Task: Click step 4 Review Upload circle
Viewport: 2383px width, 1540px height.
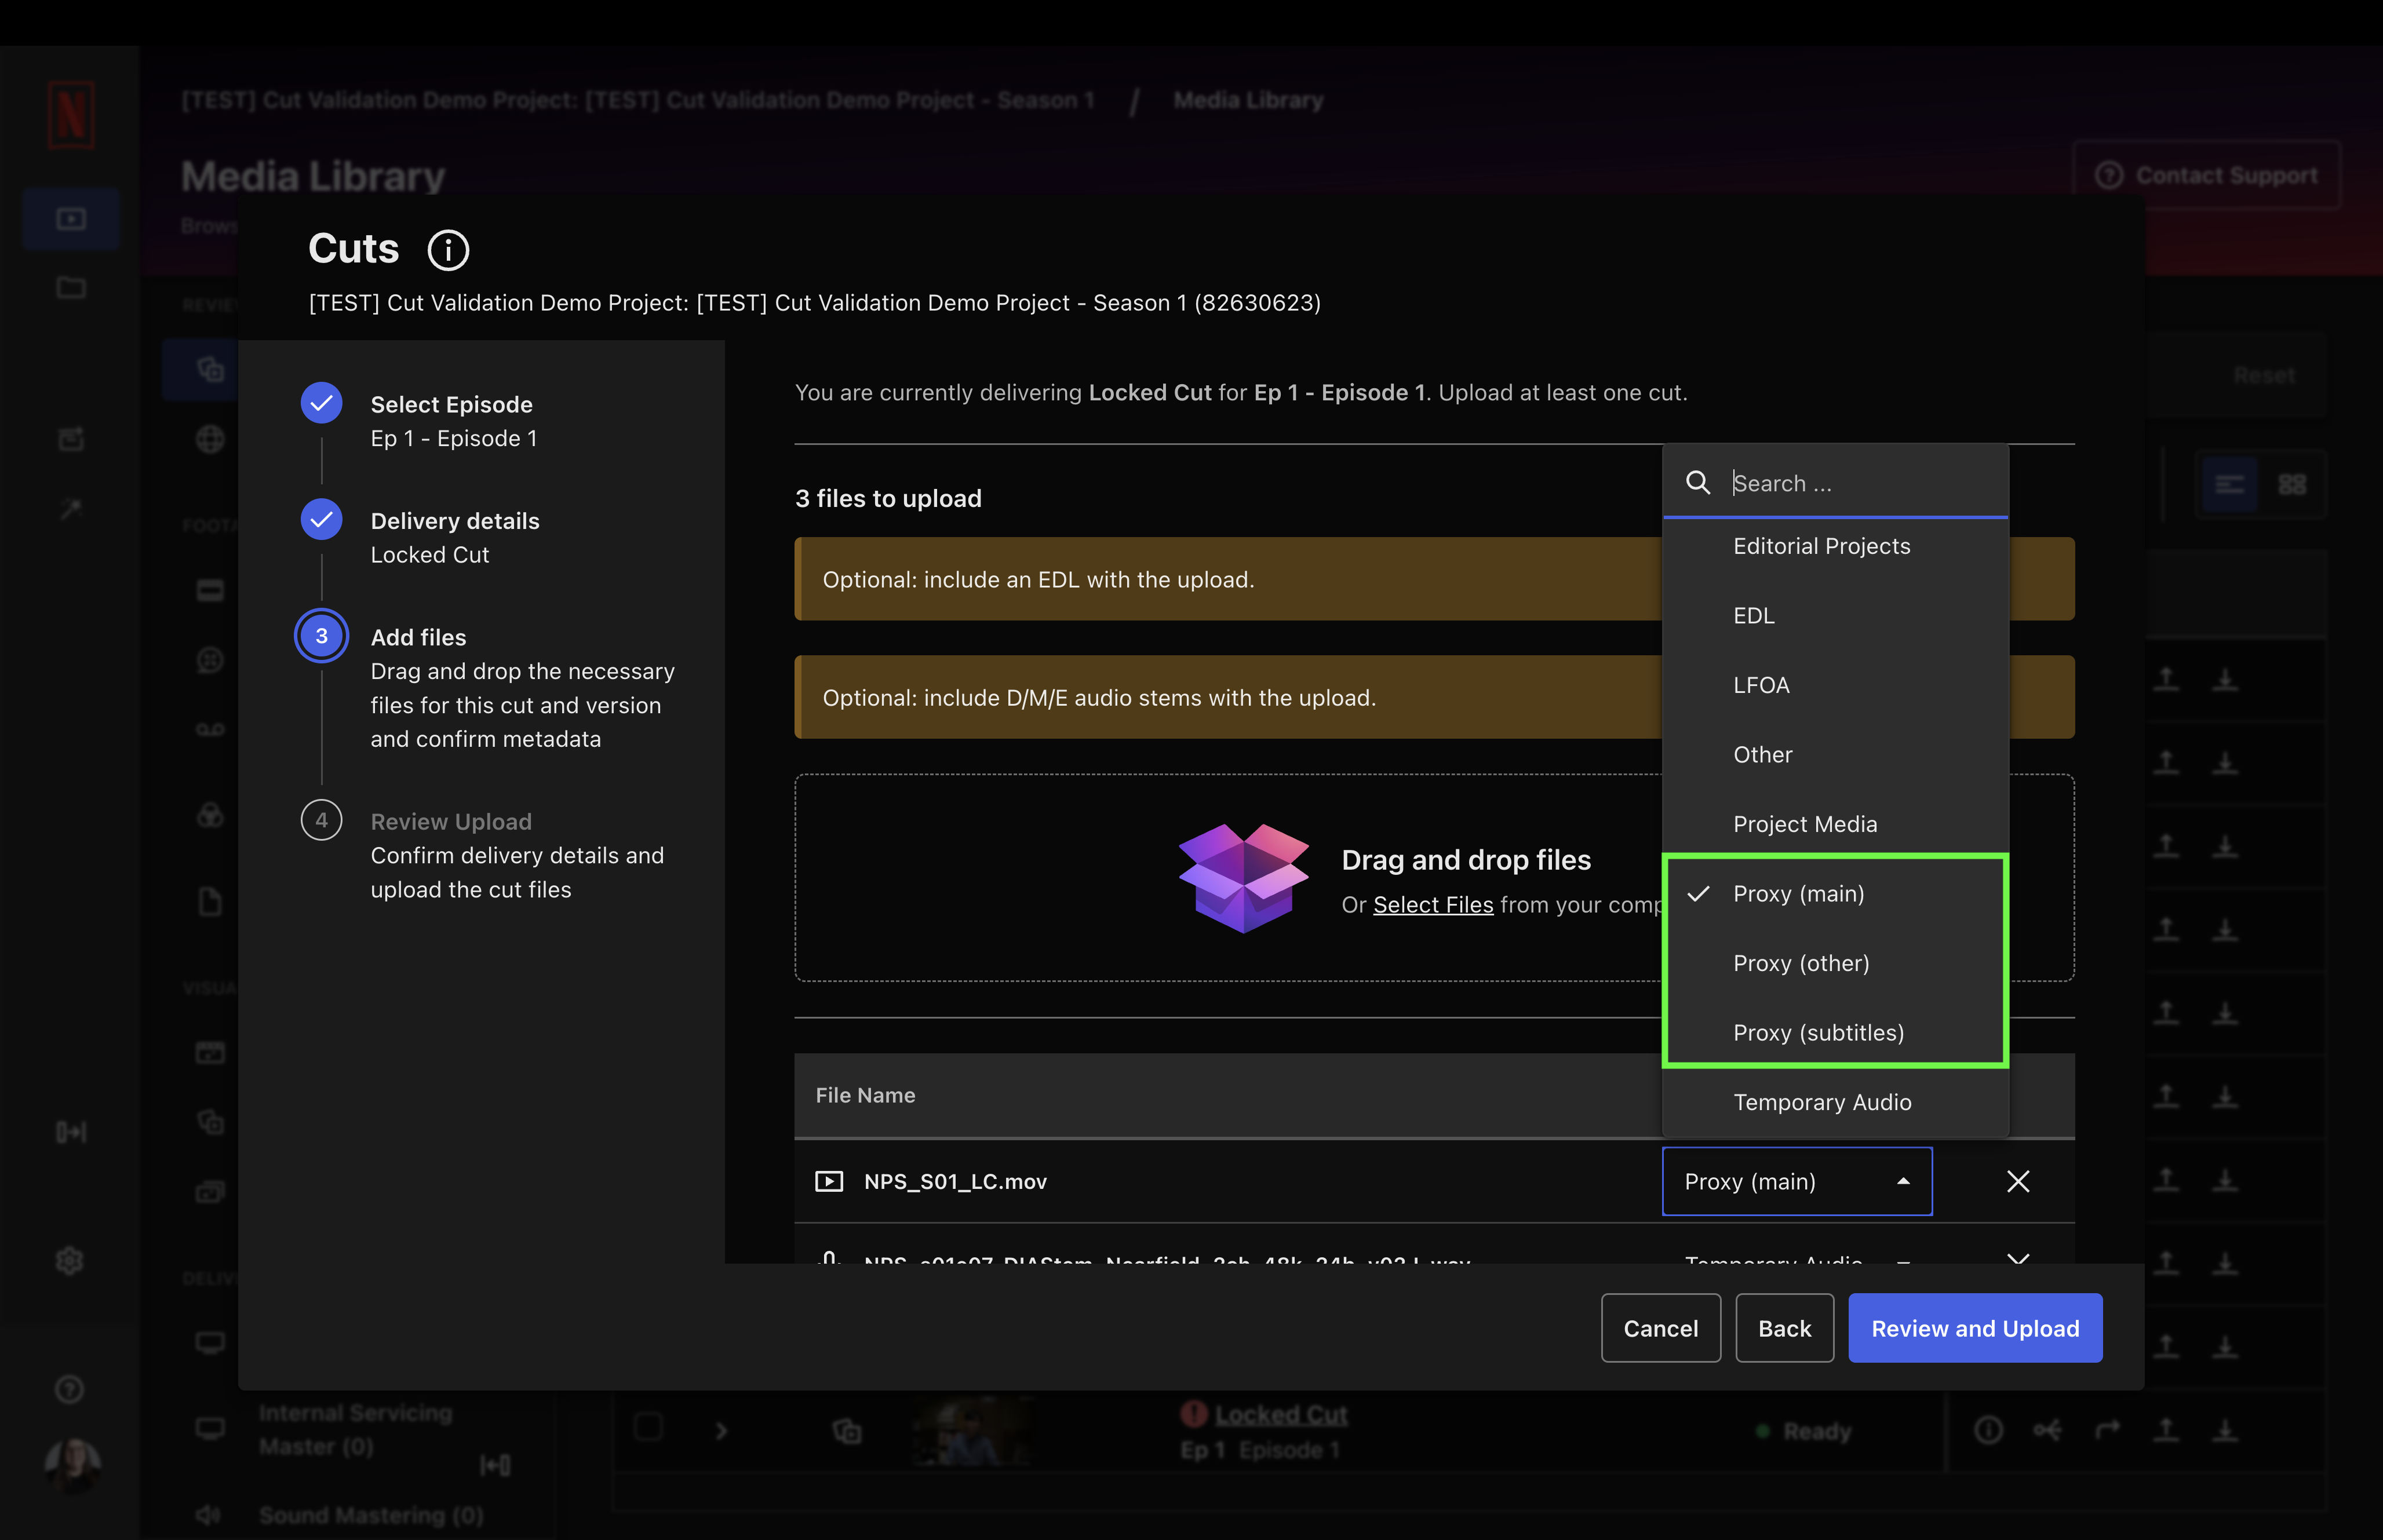Action: tap(321, 820)
